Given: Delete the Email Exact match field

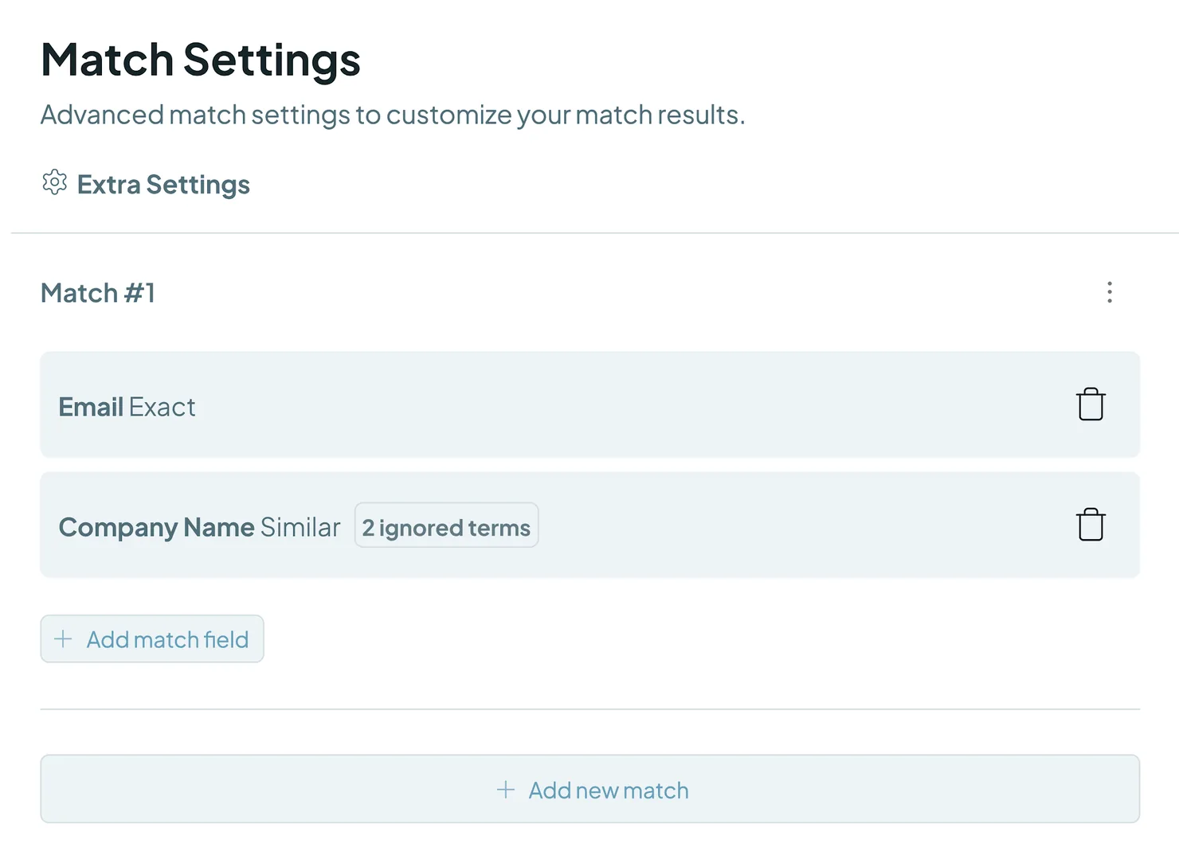Looking at the screenshot, I should pos(1091,404).
